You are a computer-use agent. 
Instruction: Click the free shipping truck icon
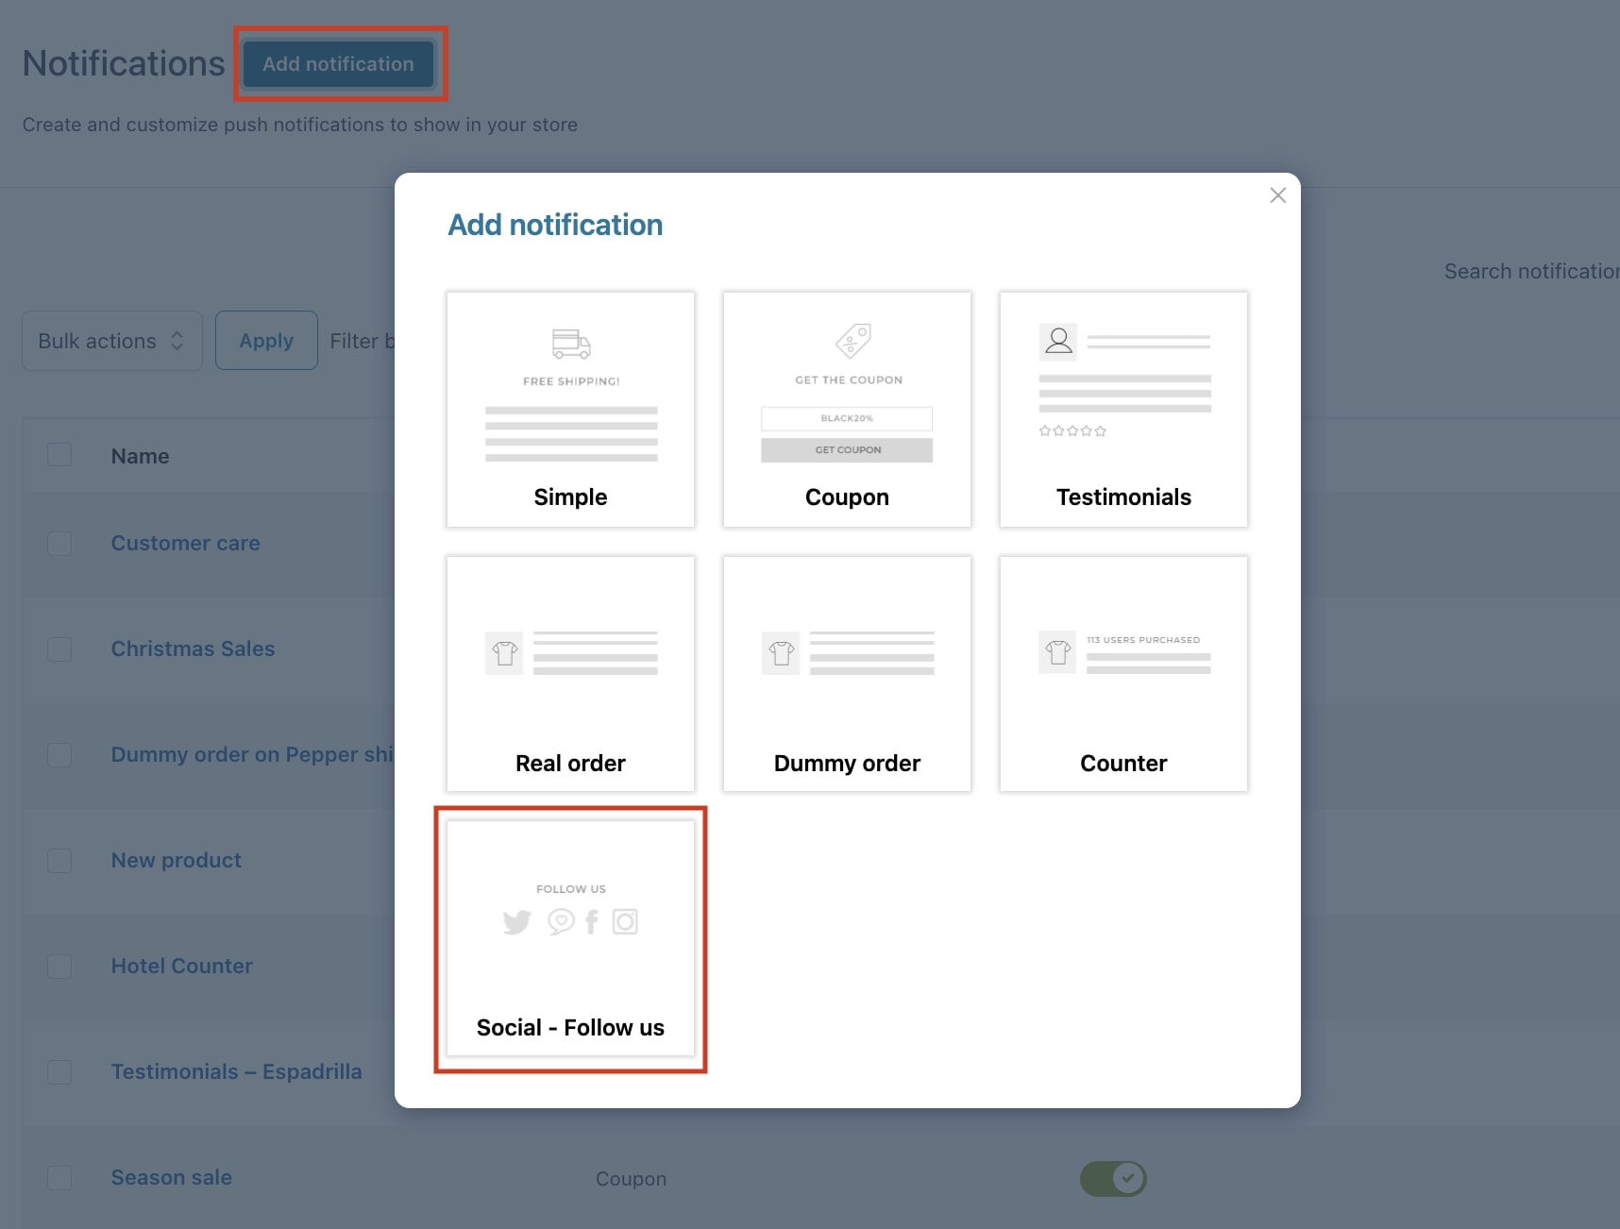pyautogui.click(x=571, y=344)
